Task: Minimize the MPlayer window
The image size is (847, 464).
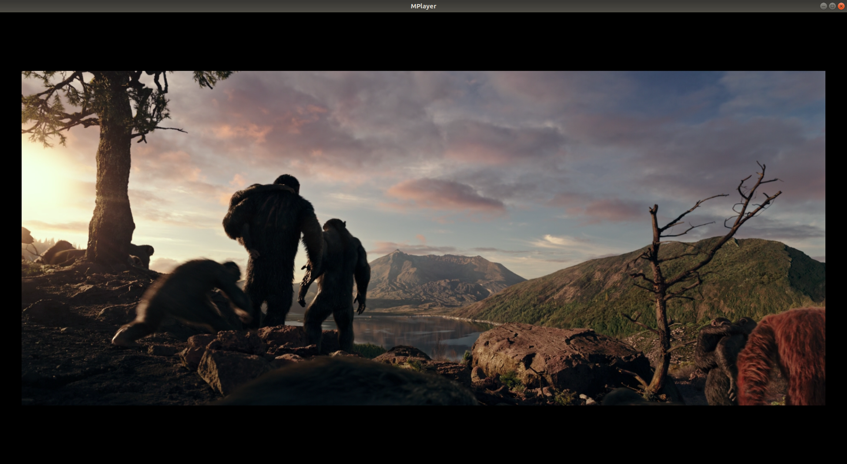Action: click(x=823, y=6)
